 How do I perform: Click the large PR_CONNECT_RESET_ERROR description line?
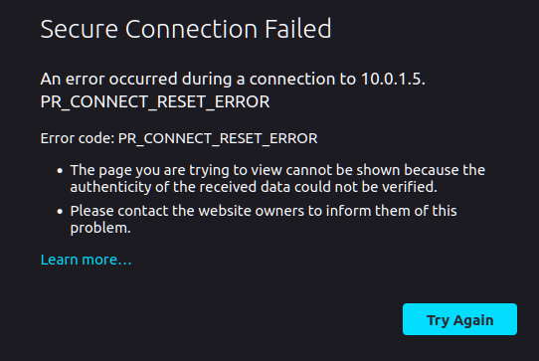(x=155, y=101)
